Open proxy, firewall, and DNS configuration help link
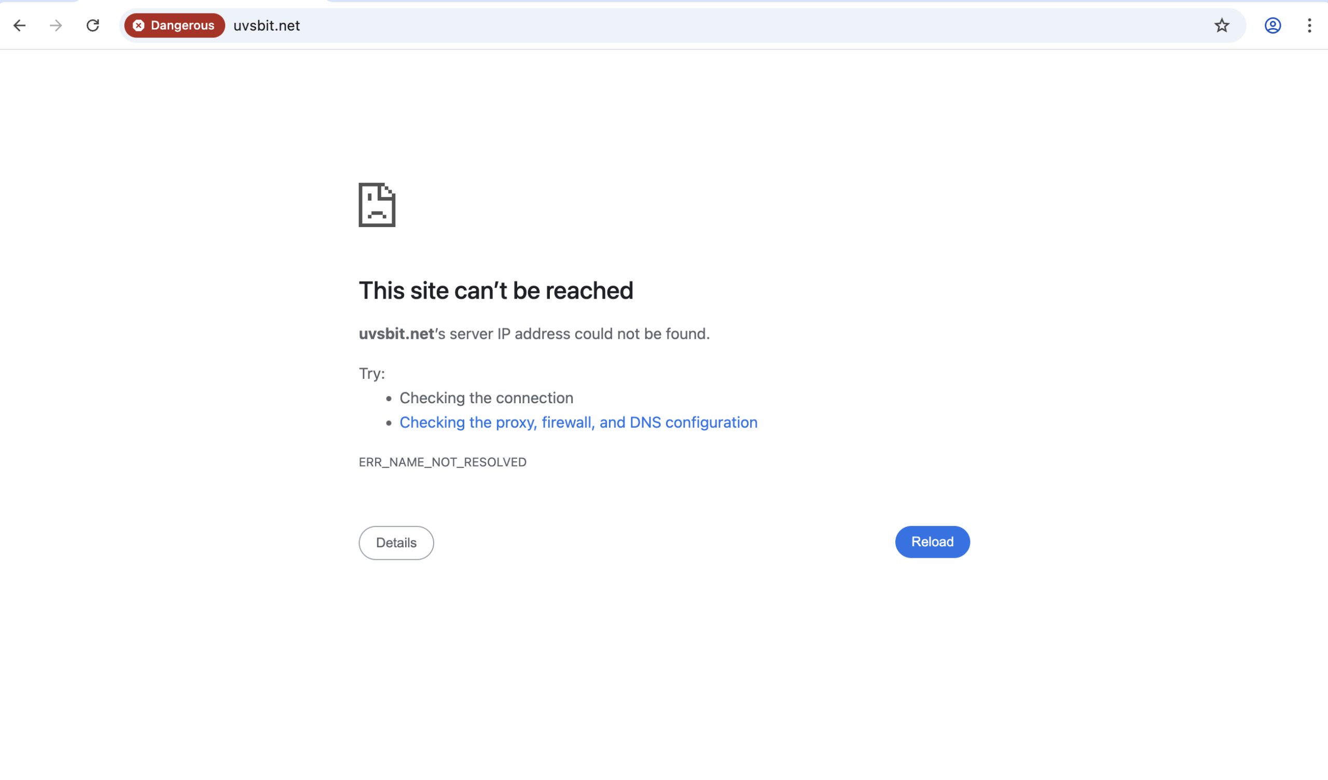This screenshot has height=780, width=1328. pos(578,422)
